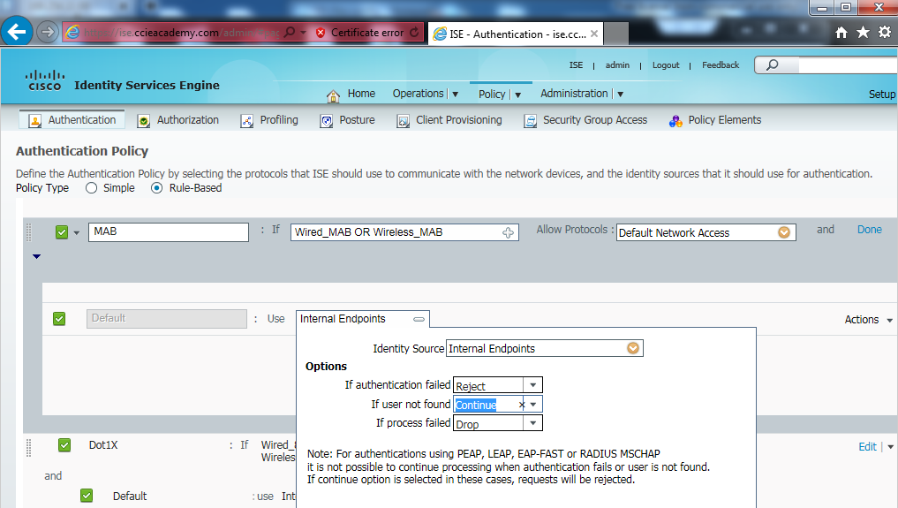Clear the Continue selection with x icon
The width and height of the screenshot is (898, 508).
pos(522,405)
